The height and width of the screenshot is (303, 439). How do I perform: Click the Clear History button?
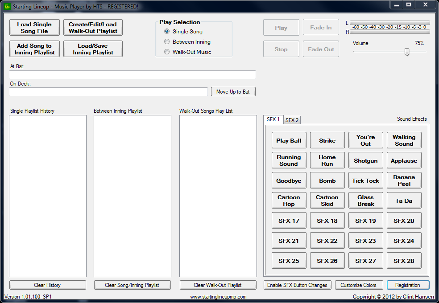[48, 285]
